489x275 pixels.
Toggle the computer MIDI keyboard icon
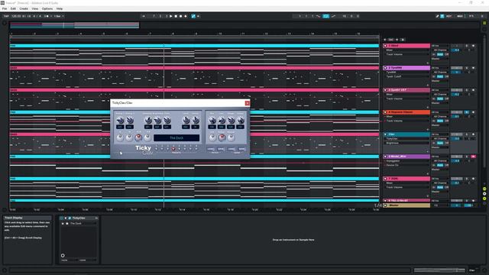tap(442, 16)
